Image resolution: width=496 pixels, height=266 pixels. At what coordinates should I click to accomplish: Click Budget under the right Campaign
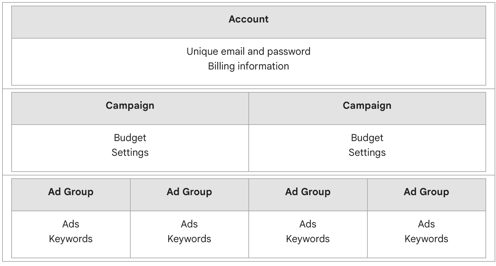coord(367,138)
